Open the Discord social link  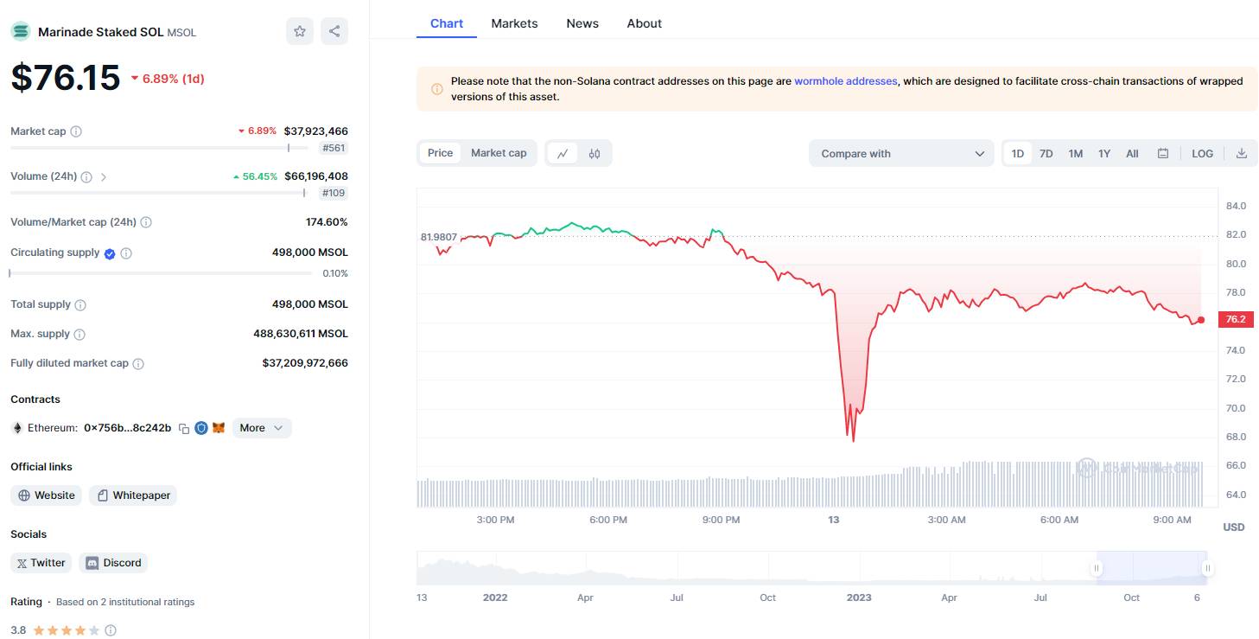coord(114,563)
